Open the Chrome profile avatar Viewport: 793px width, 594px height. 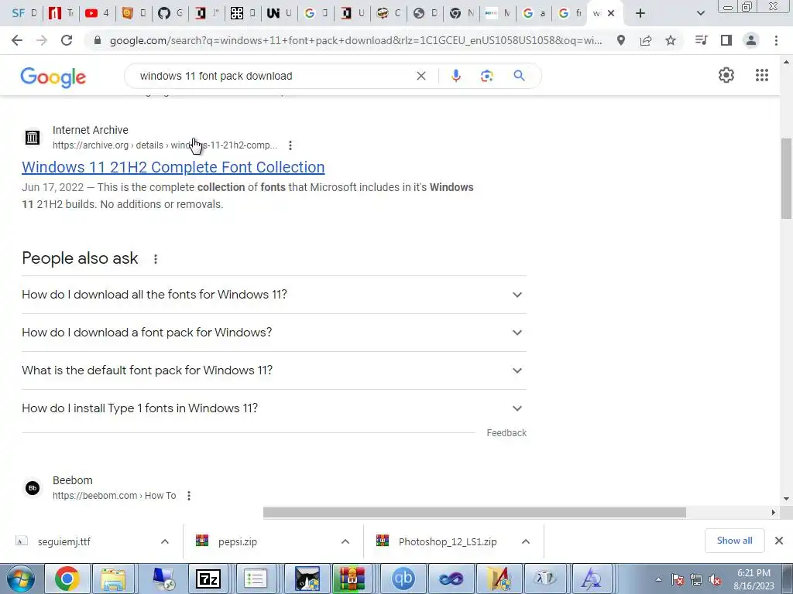[x=751, y=40]
